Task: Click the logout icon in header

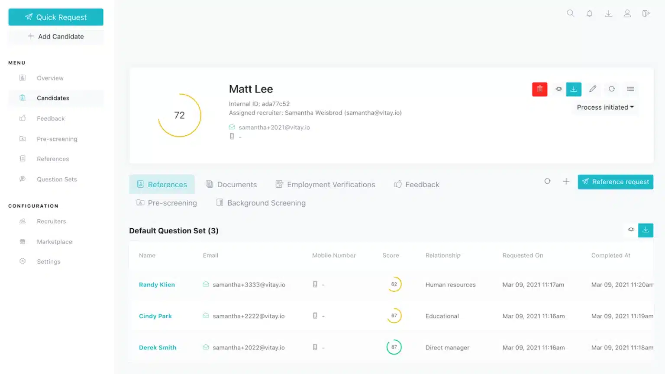Action: 646,13
